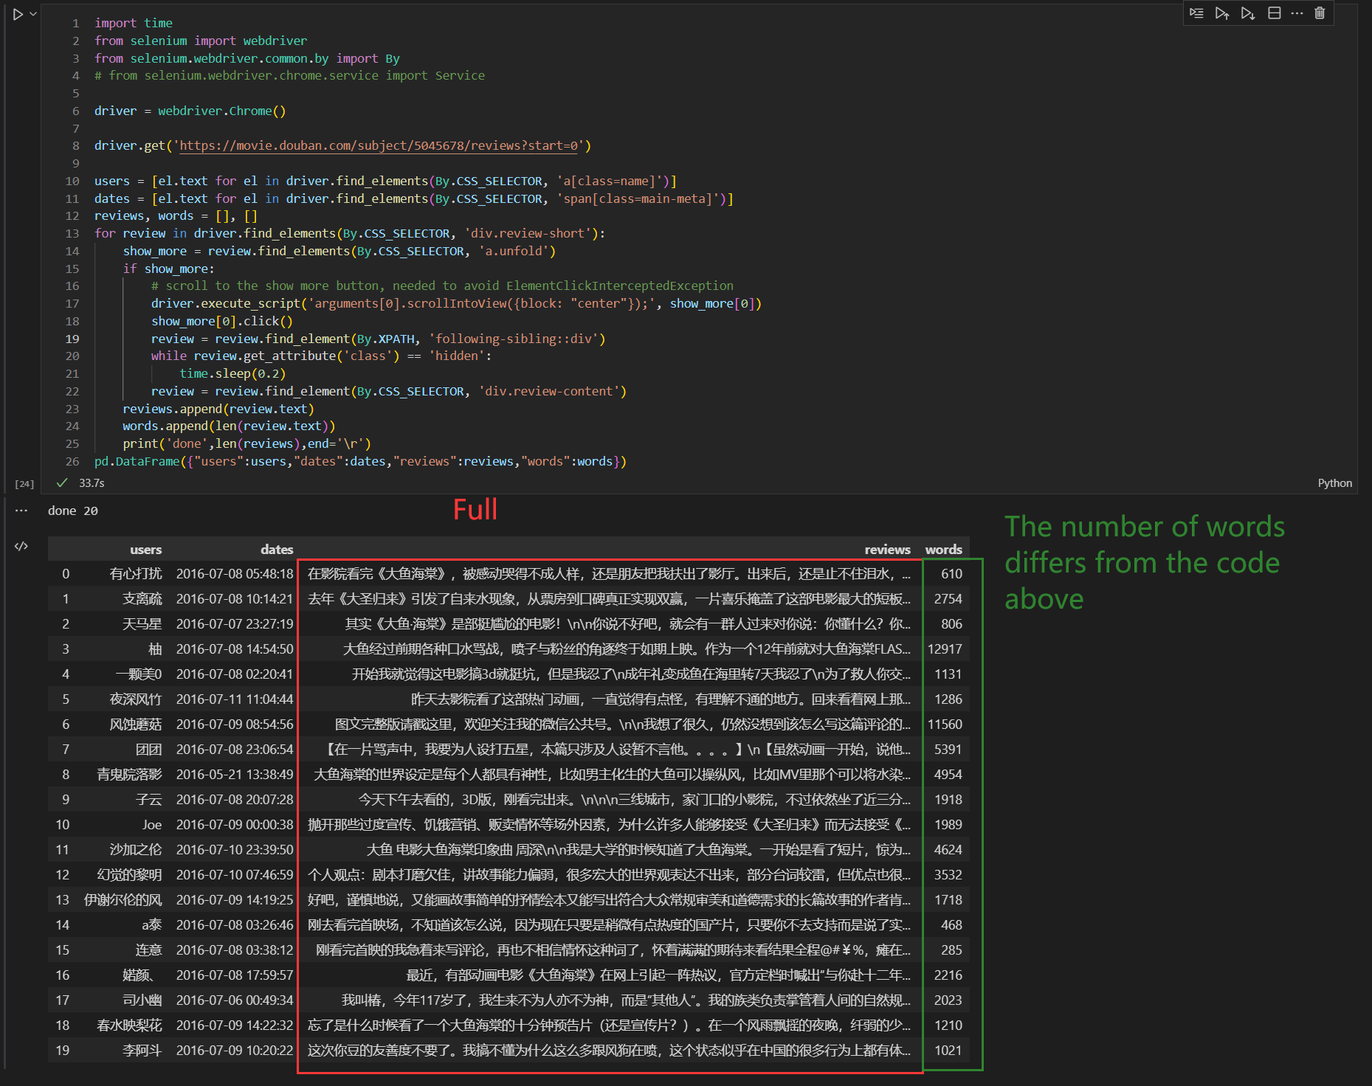Screen dimensions: 1372x1086
Task: Place cursor on 'import time' in line 1
Action: click(x=134, y=23)
